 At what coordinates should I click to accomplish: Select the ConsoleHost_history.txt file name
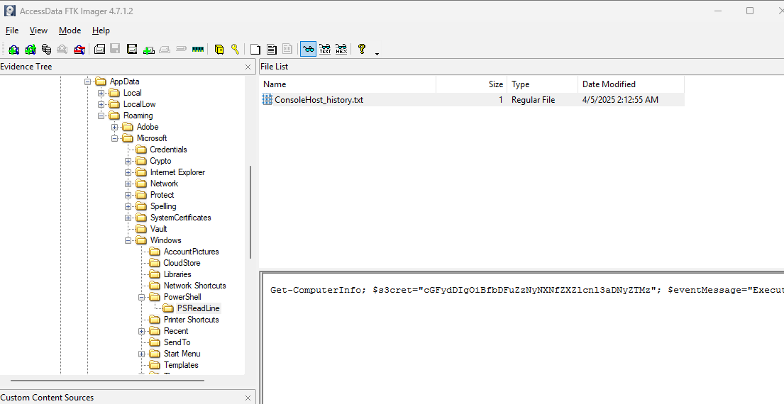(319, 100)
